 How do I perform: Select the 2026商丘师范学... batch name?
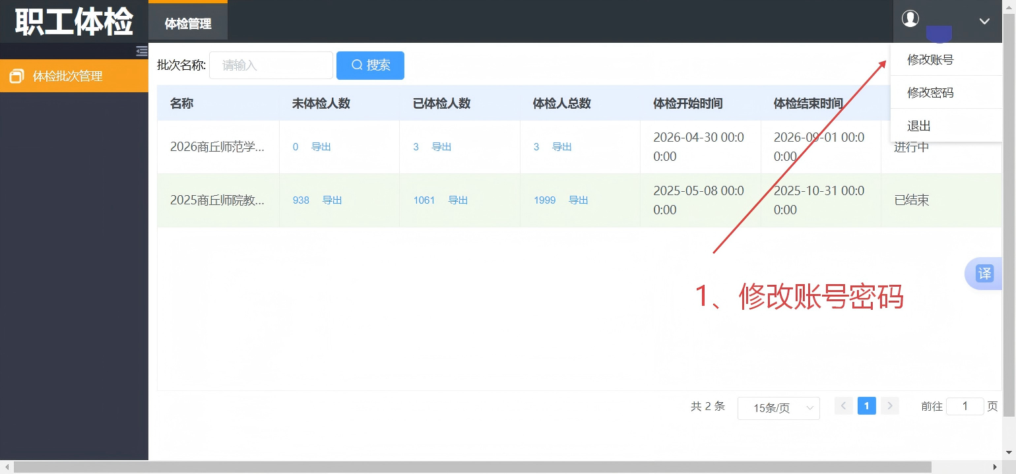click(217, 147)
